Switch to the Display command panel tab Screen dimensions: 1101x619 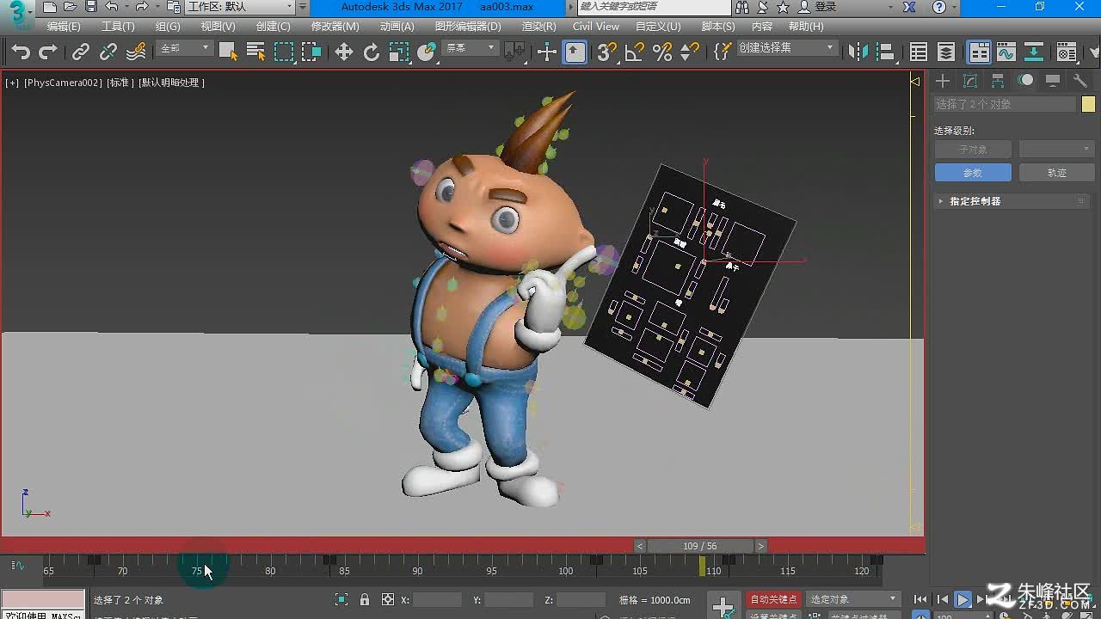click(x=1053, y=81)
